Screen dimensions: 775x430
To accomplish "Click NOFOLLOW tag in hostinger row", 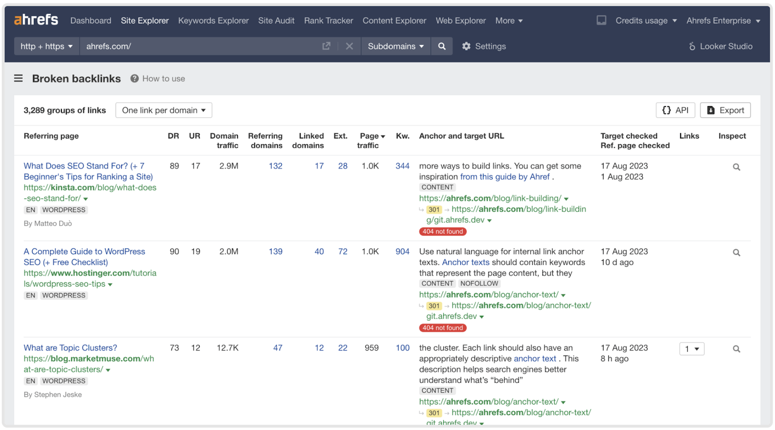I will (479, 284).
